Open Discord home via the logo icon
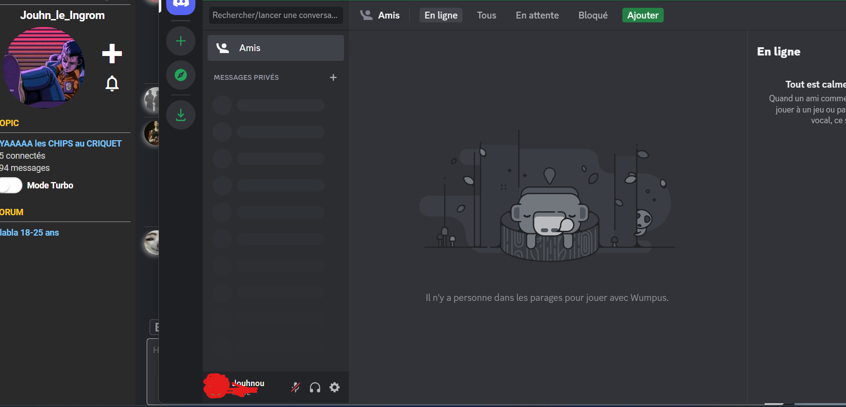The width and height of the screenshot is (846, 407). click(181, 5)
